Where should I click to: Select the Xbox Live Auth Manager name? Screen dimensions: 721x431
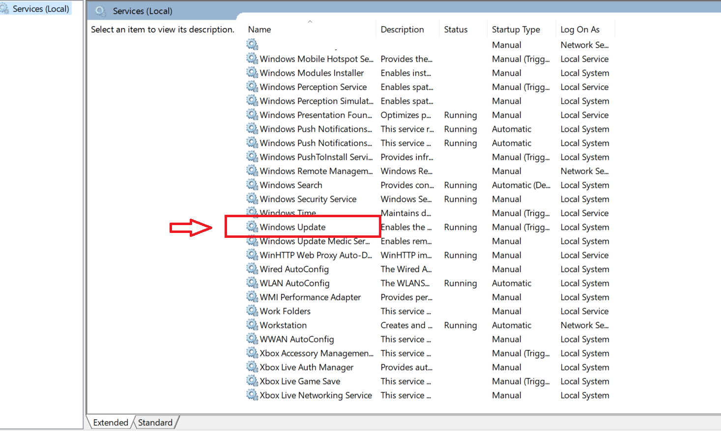307,367
